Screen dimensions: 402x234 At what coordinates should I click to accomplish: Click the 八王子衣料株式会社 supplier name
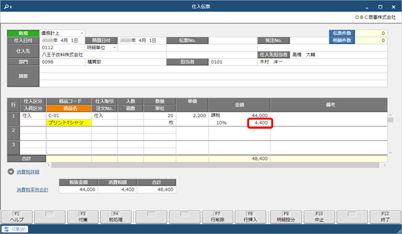pos(62,55)
